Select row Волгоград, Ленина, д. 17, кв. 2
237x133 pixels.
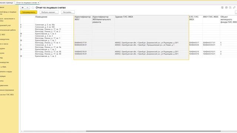point(48,31)
